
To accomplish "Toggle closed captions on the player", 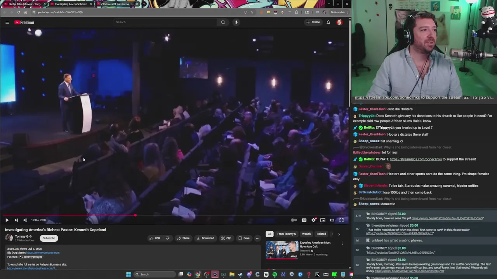I will click(304, 220).
